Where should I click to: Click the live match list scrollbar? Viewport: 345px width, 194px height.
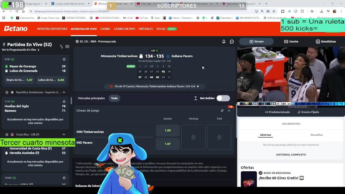(71, 101)
